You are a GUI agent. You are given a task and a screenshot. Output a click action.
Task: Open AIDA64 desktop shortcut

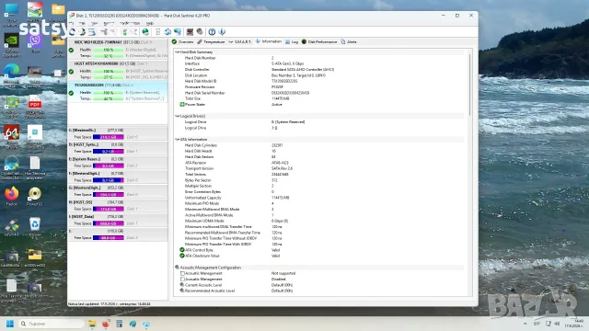click(11, 137)
